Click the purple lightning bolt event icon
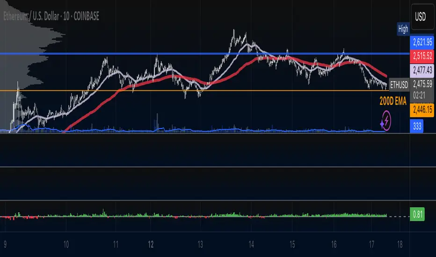The height and width of the screenshot is (257, 436). [386, 121]
